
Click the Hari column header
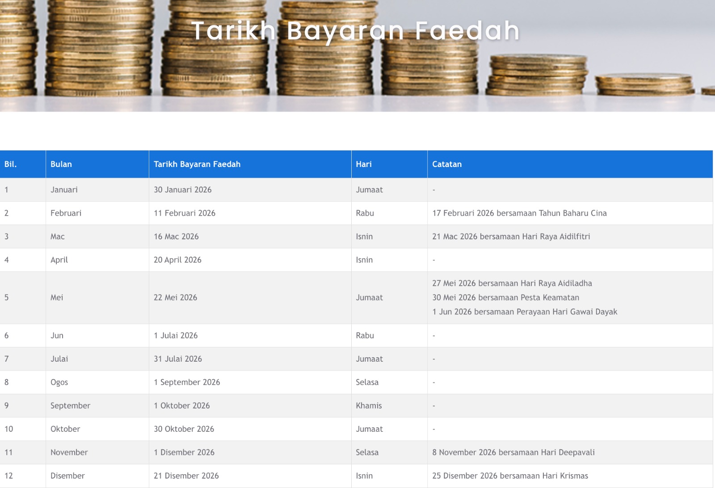pyautogui.click(x=389, y=164)
